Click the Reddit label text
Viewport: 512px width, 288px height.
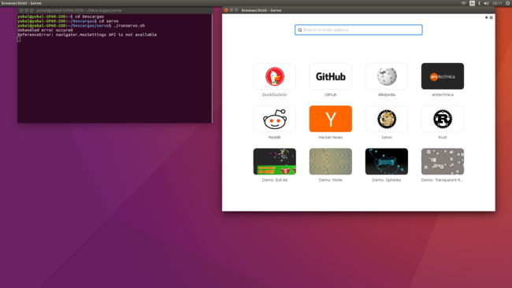tap(274, 138)
